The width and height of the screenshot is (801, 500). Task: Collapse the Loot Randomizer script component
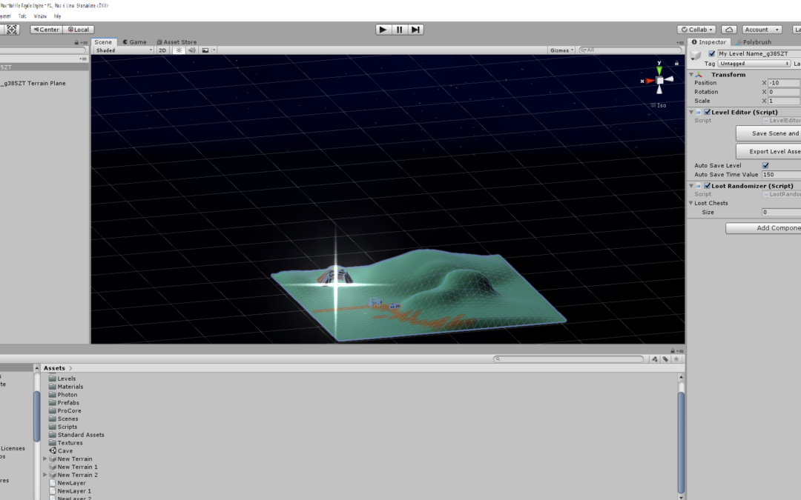(x=691, y=186)
